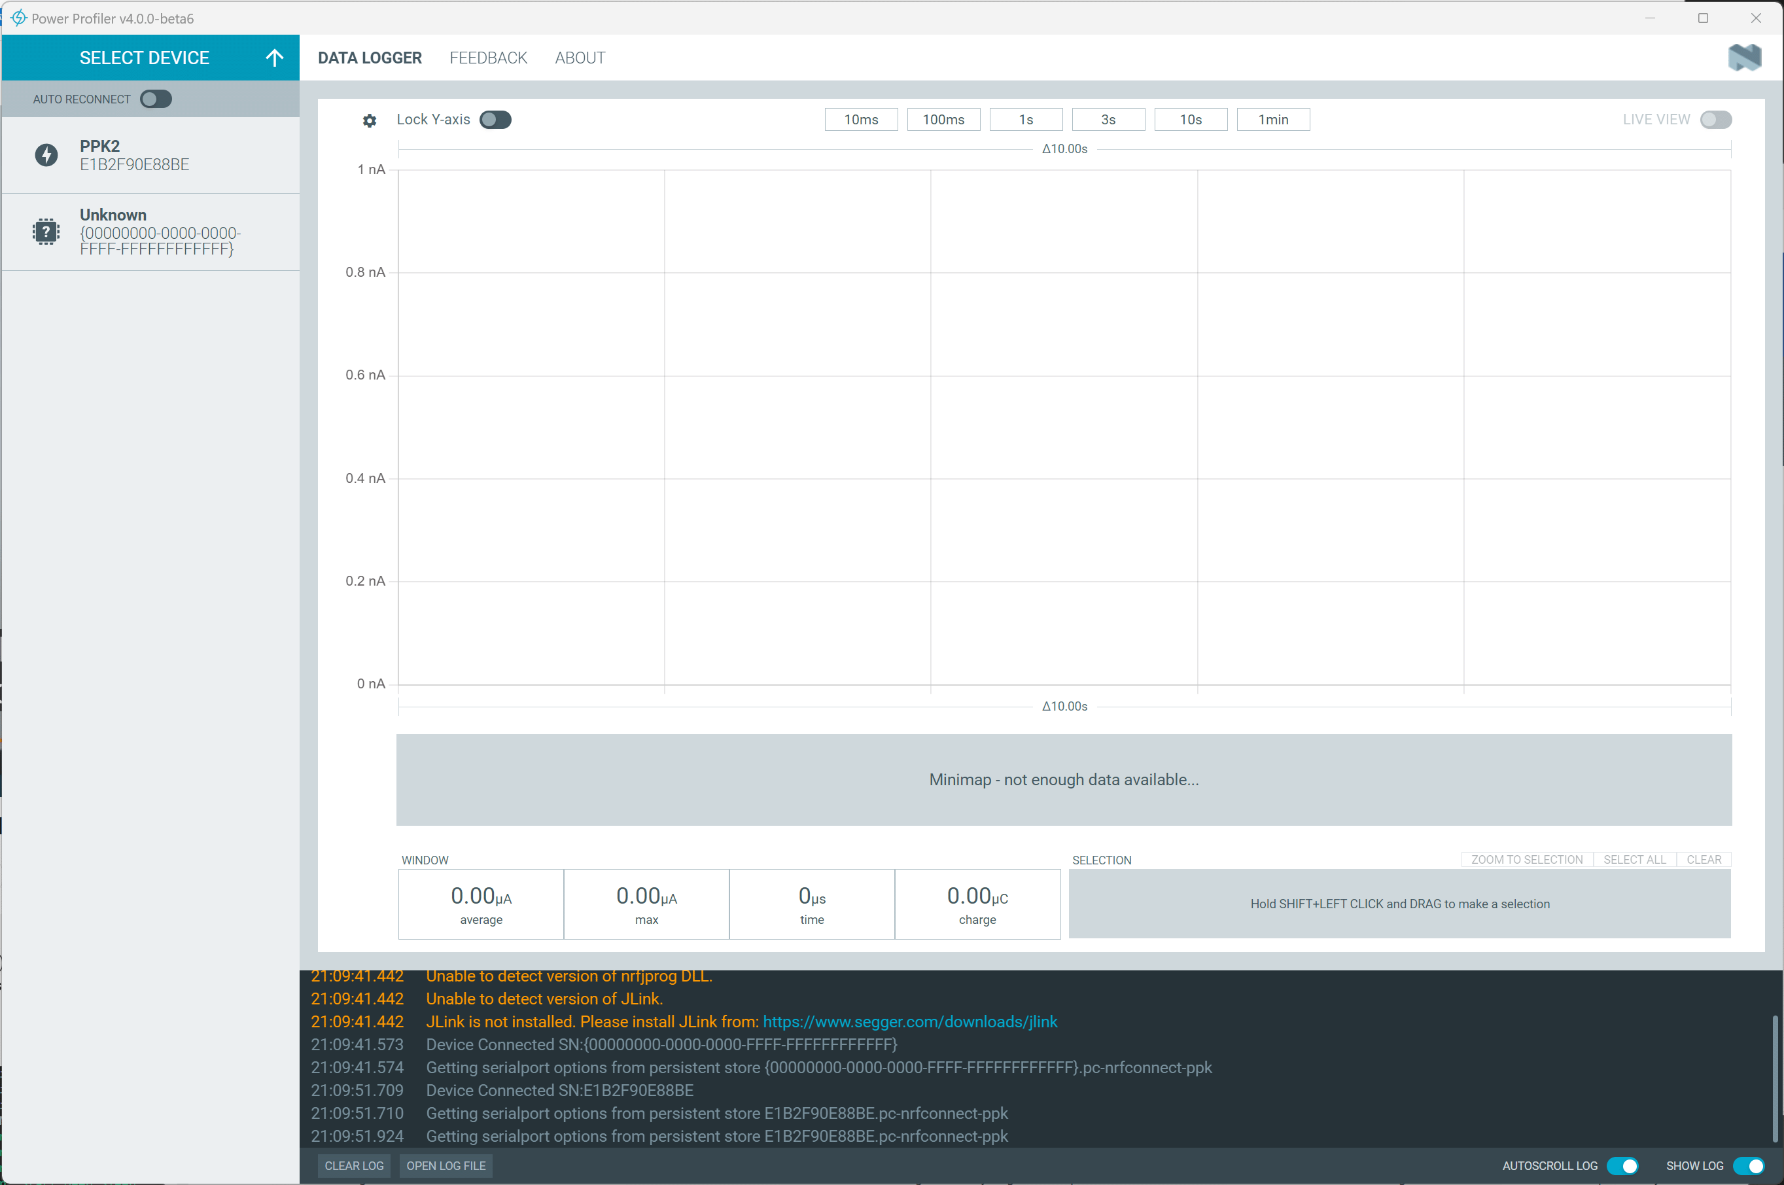The width and height of the screenshot is (1784, 1185).
Task: Set time window to 10ms
Action: tap(861, 119)
